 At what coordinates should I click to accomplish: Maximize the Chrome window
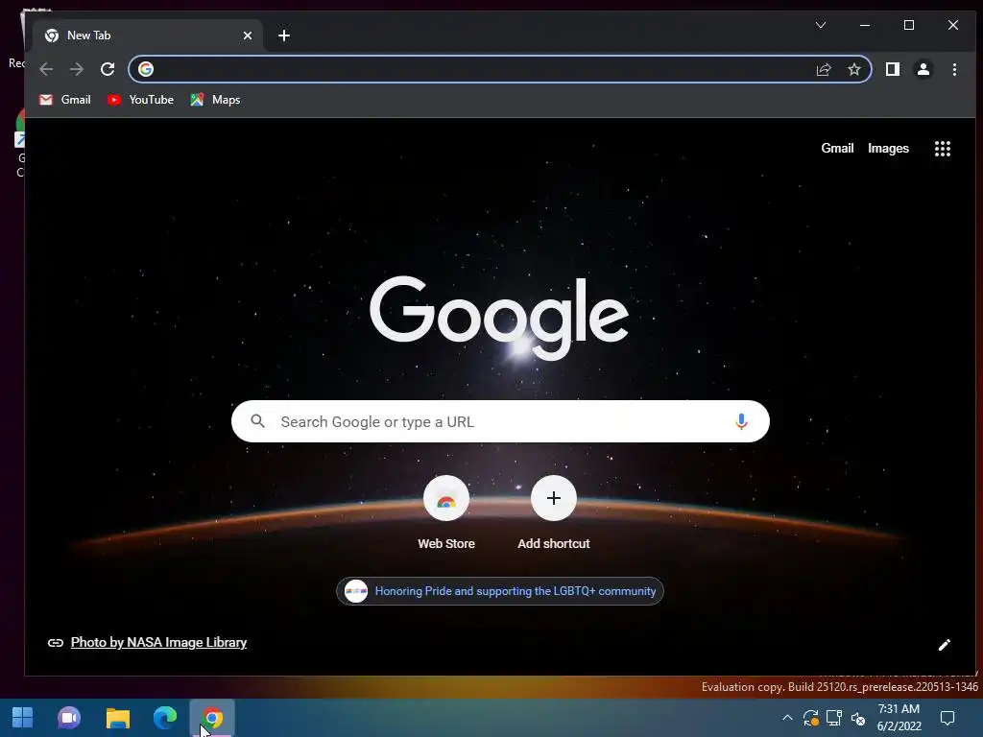(x=908, y=25)
